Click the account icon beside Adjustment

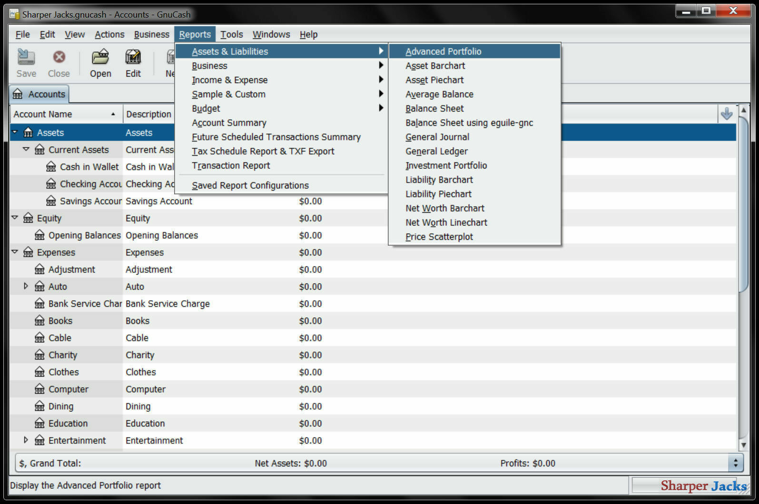point(39,269)
